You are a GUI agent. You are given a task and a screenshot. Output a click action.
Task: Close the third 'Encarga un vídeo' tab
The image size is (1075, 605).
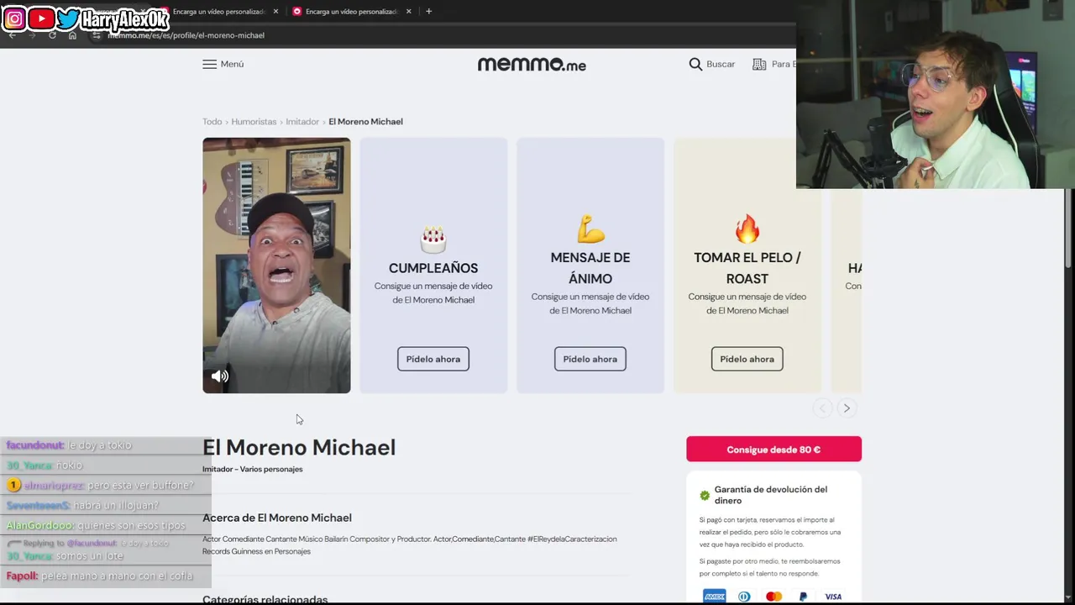tap(409, 12)
